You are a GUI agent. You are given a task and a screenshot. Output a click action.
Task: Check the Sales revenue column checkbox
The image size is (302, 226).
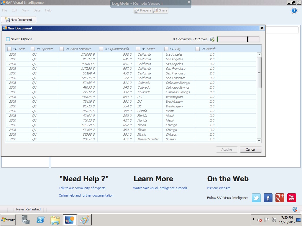pos(62,49)
